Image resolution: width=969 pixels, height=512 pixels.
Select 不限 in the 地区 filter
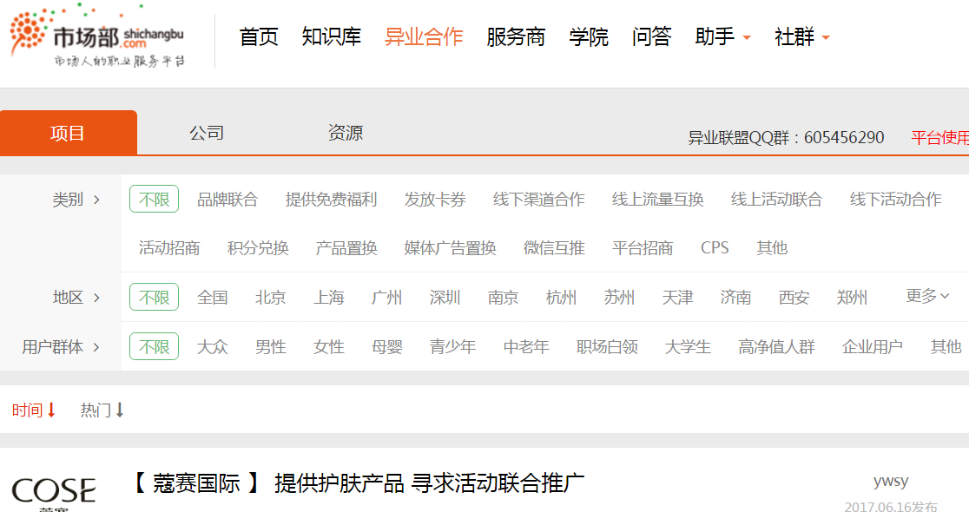pos(154,298)
